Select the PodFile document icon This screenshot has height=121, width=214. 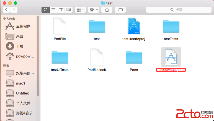coord(60,26)
